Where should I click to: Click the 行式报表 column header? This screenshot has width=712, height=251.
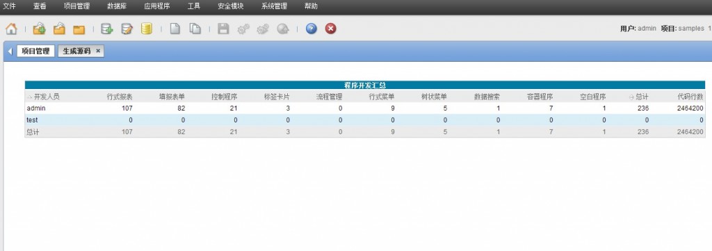pos(120,97)
